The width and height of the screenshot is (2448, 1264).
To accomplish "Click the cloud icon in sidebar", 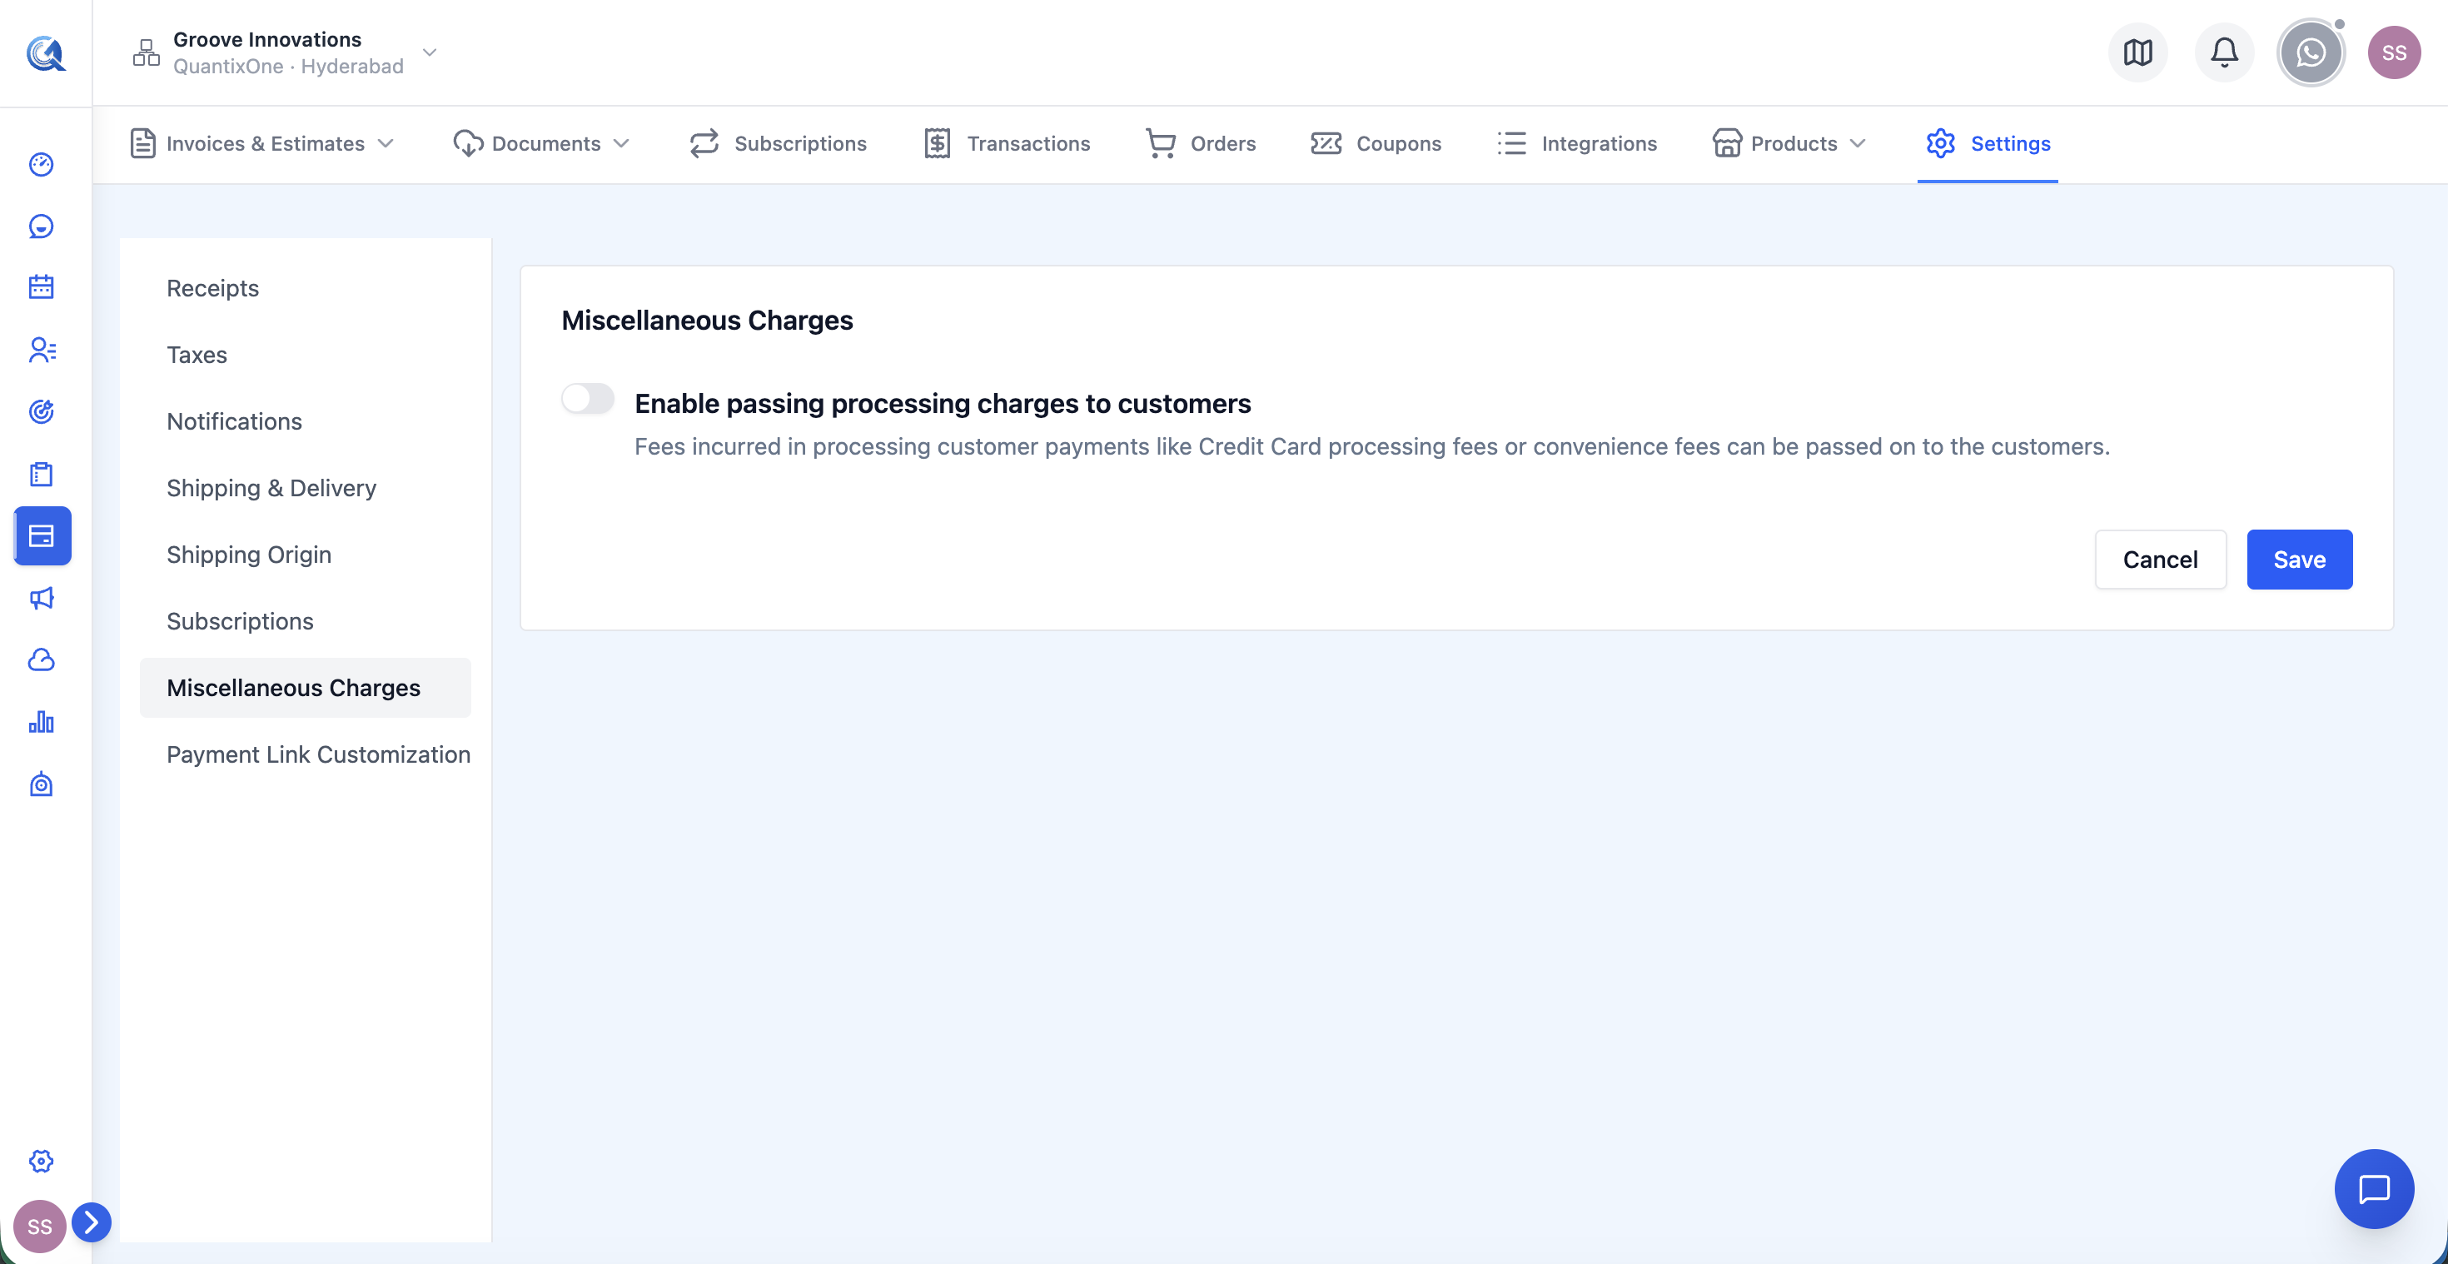I will point(41,659).
